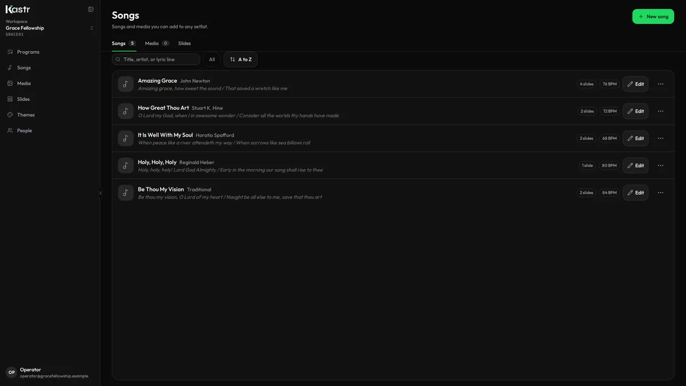Click the All filter button

pyautogui.click(x=212, y=59)
